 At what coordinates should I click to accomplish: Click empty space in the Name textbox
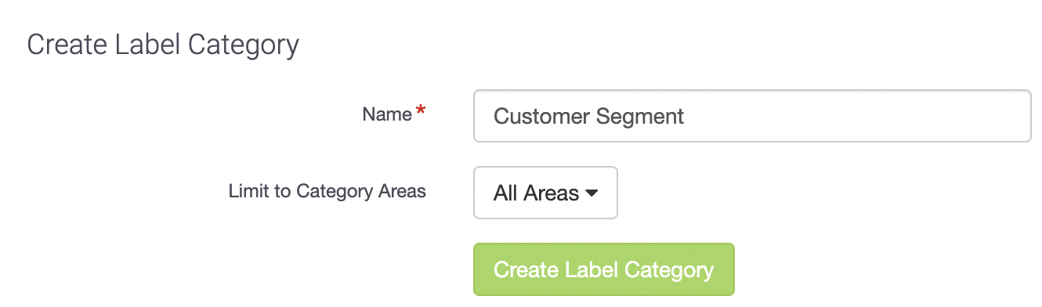pyautogui.click(x=854, y=116)
